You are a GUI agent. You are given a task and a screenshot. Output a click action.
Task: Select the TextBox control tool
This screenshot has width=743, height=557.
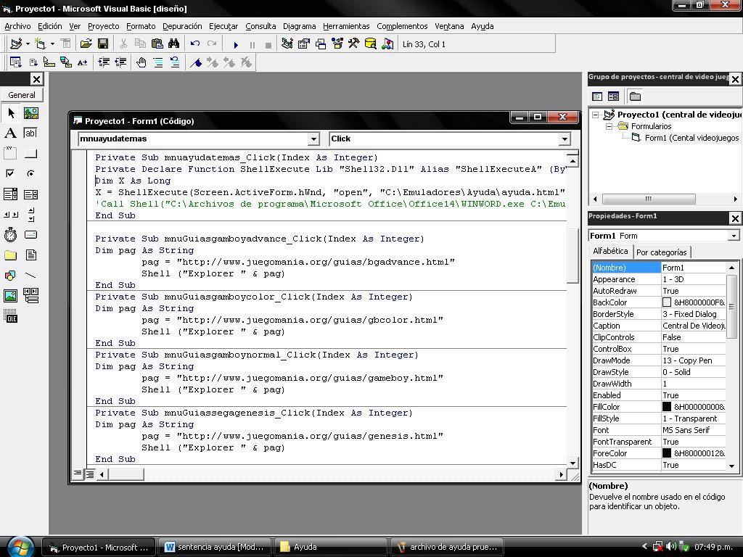click(x=30, y=133)
